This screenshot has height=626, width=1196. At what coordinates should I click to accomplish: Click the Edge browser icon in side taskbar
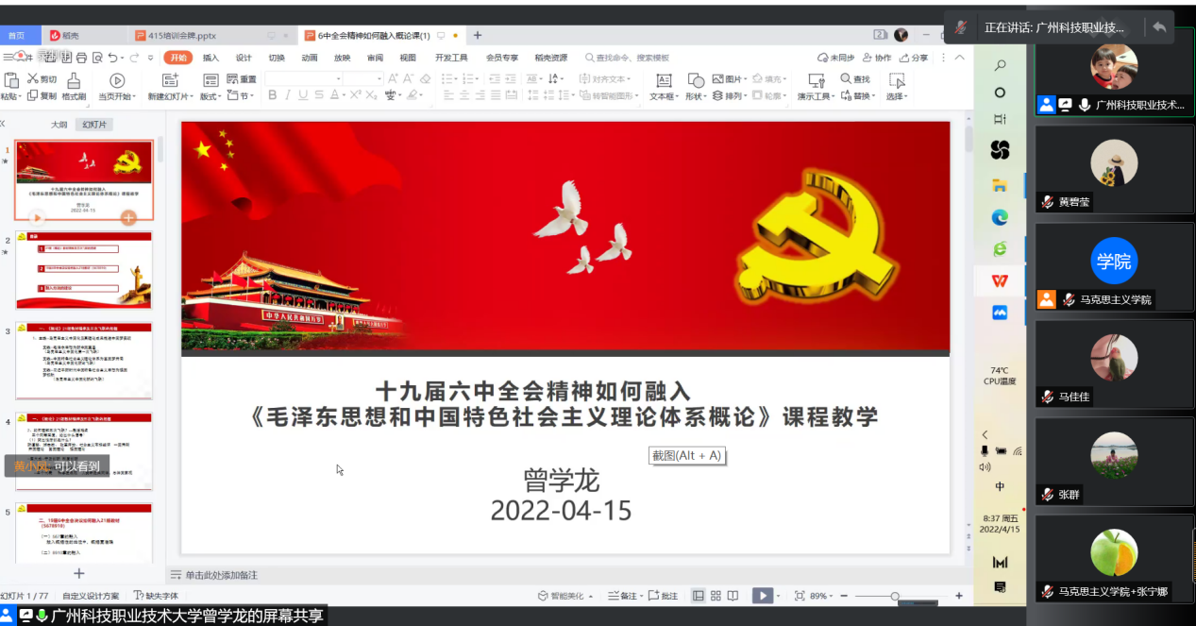[1000, 217]
